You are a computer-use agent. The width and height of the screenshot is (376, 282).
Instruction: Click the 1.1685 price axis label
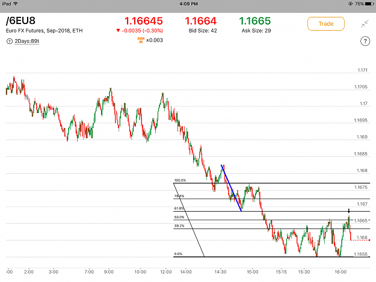click(x=360, y=154)
